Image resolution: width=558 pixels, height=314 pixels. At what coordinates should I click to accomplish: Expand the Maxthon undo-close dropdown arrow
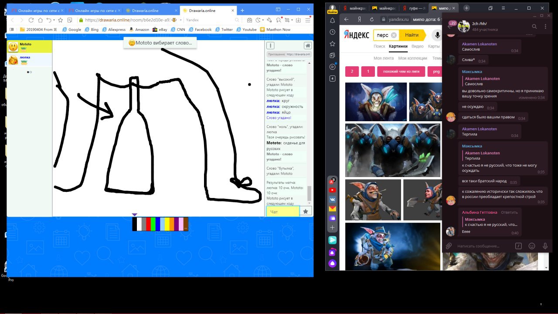point(54,20)
